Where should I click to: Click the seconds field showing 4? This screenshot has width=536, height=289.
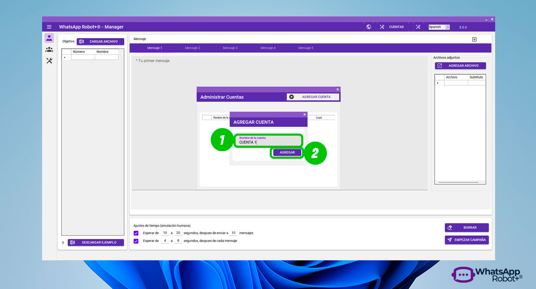pos(165,241)
